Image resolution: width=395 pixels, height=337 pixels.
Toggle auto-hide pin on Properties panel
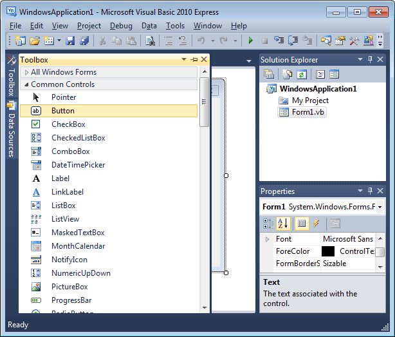370,191
